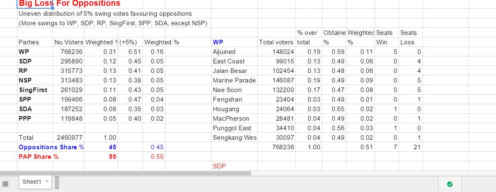Select the '199466' voters cell
The width and height of the screenshot is (496, 192).
click(69, 99)
